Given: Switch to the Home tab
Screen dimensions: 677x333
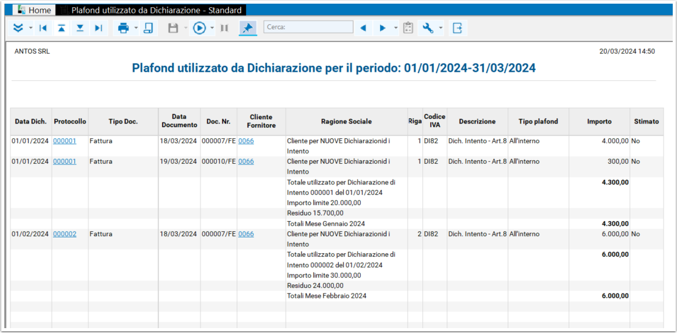Looking at the screenshot, I should [35, 10].
